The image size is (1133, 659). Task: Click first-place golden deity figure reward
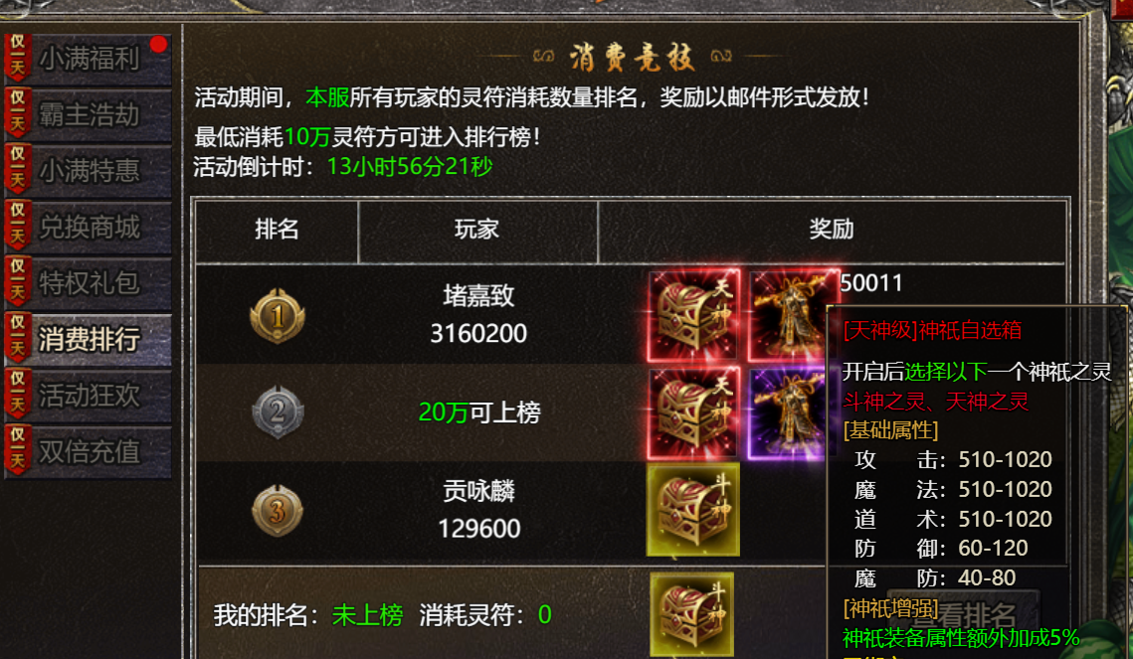coord(792,315)
